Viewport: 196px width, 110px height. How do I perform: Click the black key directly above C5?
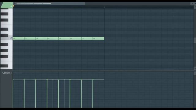click(x=4, y=35)
